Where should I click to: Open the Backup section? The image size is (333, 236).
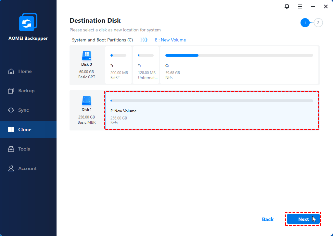[x=28, y=91]
